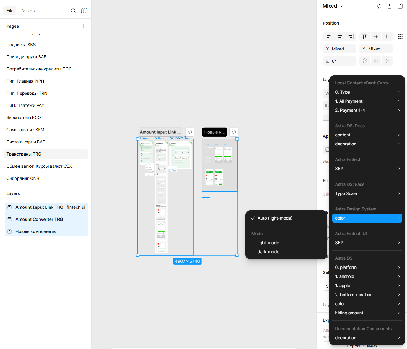Flip selection horizontally
Viewport: 407px width, 349px height.
(x=376, y=61)
